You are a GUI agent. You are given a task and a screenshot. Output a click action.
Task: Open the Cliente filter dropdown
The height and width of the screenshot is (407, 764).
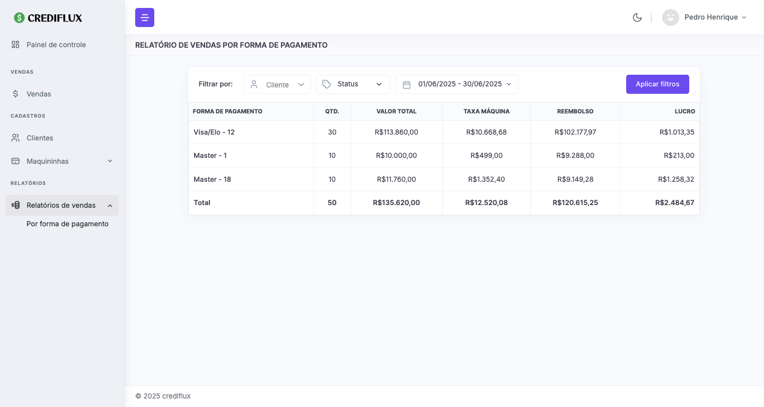tap(277, 84)
